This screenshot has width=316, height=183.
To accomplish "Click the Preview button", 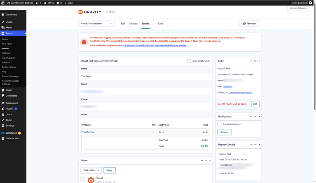I will (x=249, y=24).
